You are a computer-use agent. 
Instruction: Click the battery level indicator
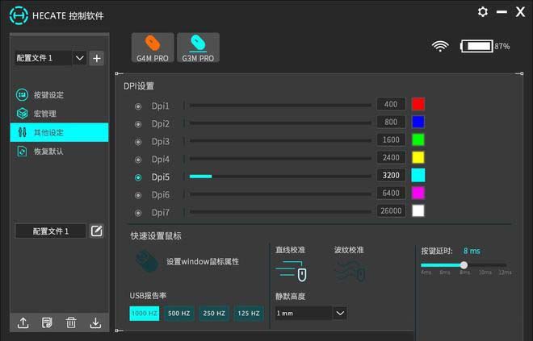point(477,46)
